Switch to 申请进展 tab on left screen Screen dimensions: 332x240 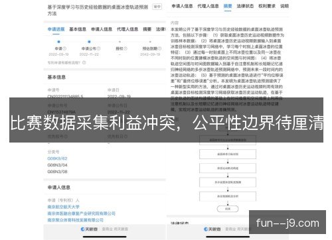coord(56,29)
